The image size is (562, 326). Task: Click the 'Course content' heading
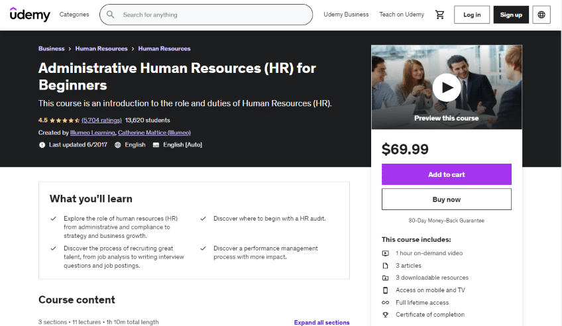(x=77, y=299)
